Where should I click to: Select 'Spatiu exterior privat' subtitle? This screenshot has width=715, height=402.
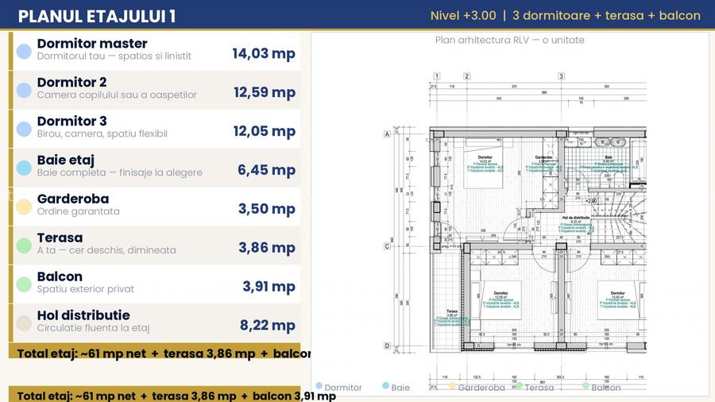tap(86, 289)
